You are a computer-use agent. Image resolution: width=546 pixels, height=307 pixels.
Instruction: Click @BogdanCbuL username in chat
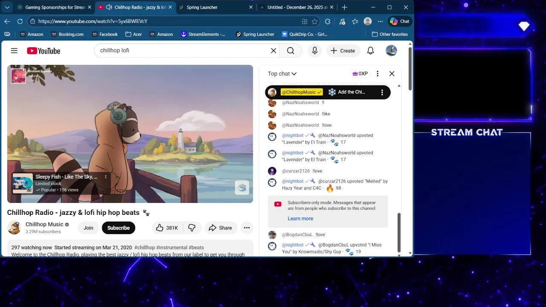297,235
